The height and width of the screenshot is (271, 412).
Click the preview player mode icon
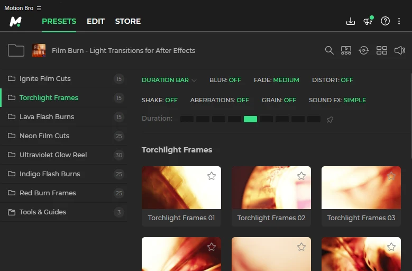tap(346, 50)
